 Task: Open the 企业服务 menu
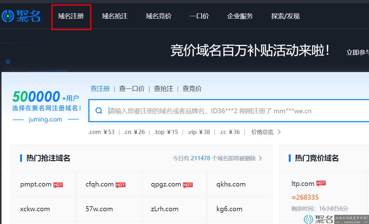pos(240,16)
